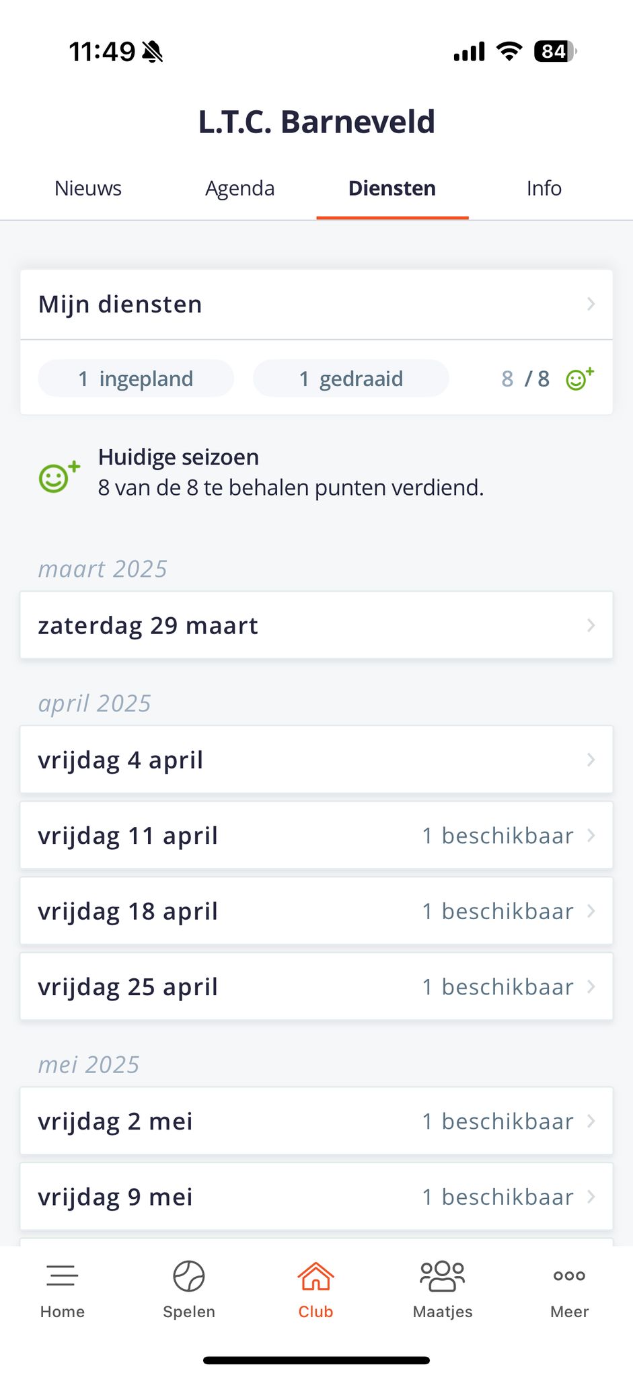Open zaterdag 29 maart chevron
633x1377 pixels.
pos(591,625)
